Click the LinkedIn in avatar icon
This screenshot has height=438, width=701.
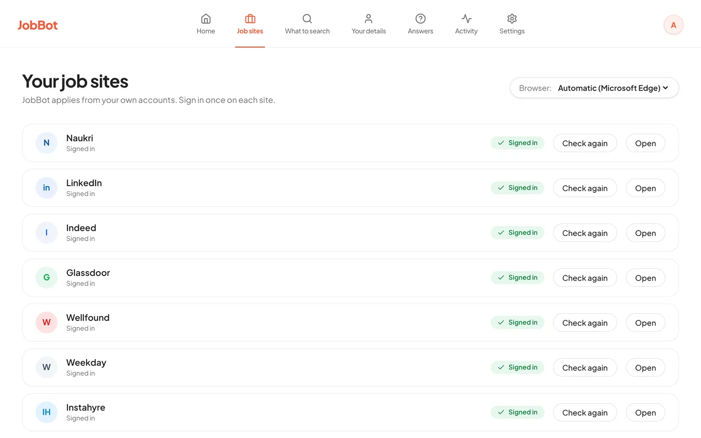pos(47,188)
